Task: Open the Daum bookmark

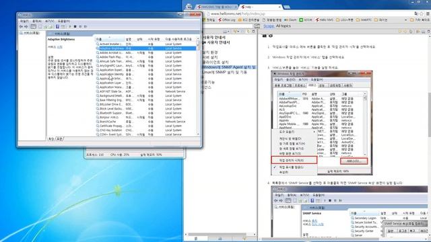Action: [x=290, y=20]
